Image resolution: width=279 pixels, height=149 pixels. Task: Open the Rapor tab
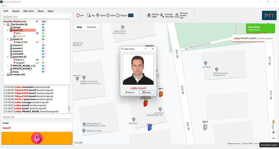(x=51, y=11)
